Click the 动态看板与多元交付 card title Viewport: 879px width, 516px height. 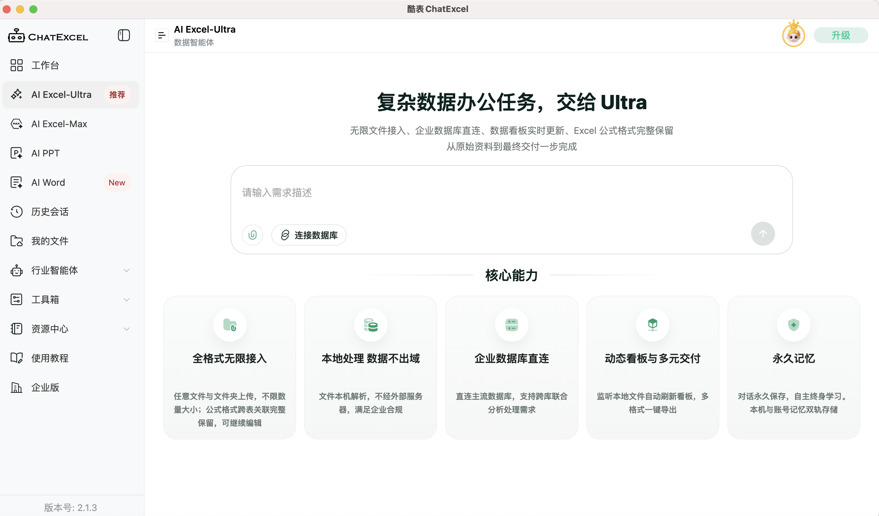click(x=653, y=358)
